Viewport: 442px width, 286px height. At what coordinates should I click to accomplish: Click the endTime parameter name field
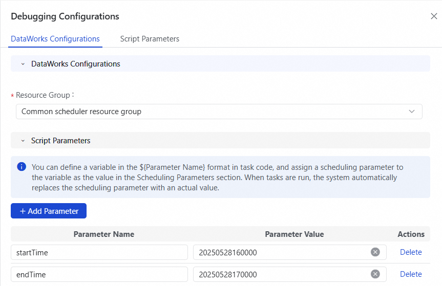(99, 274)
